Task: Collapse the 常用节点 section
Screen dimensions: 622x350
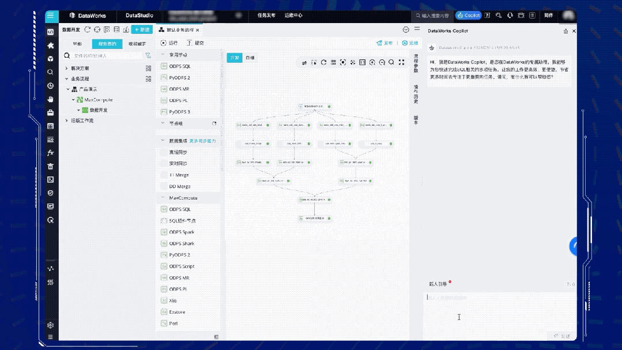Action: 163,55
